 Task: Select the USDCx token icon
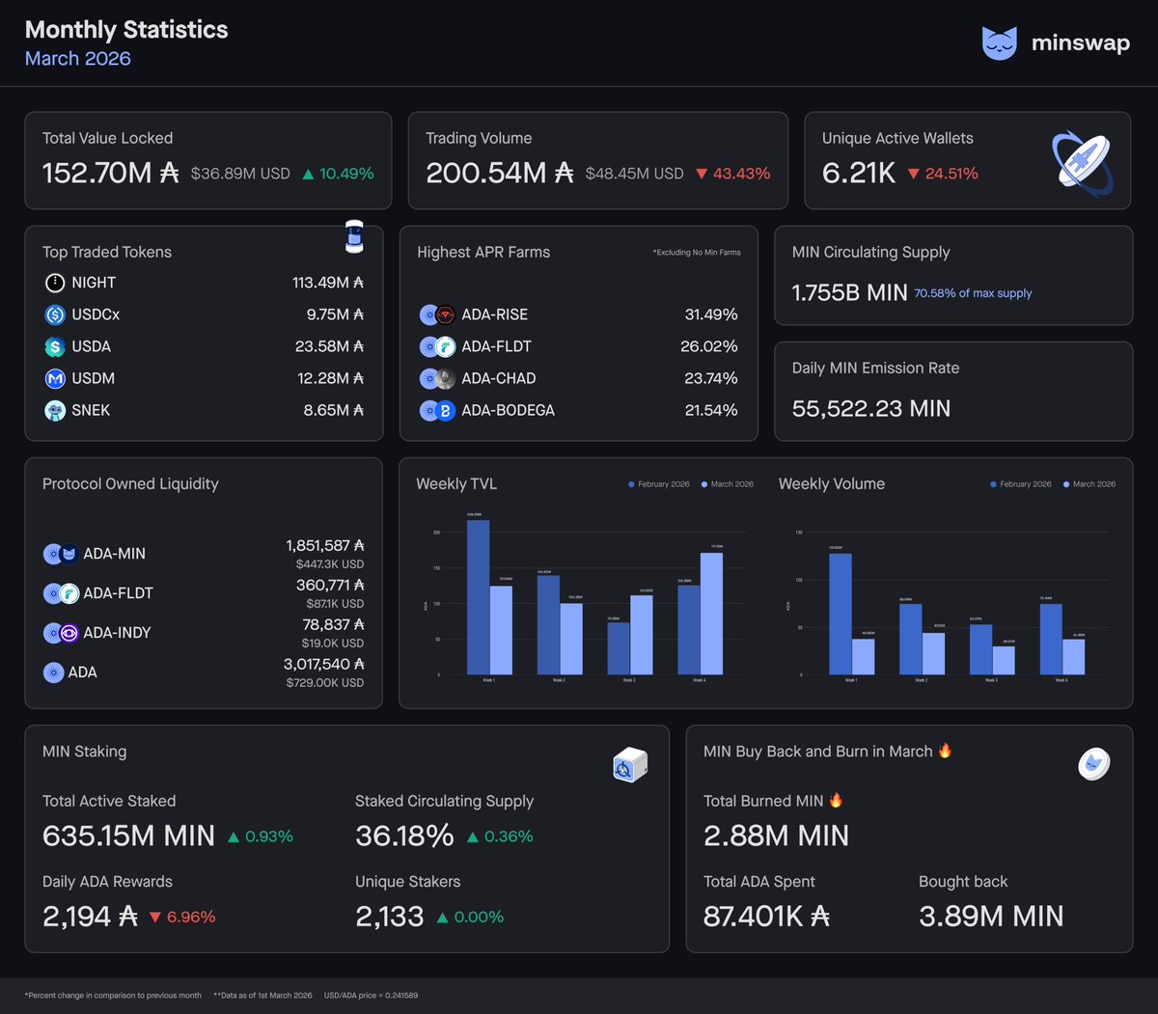[55, 315]
